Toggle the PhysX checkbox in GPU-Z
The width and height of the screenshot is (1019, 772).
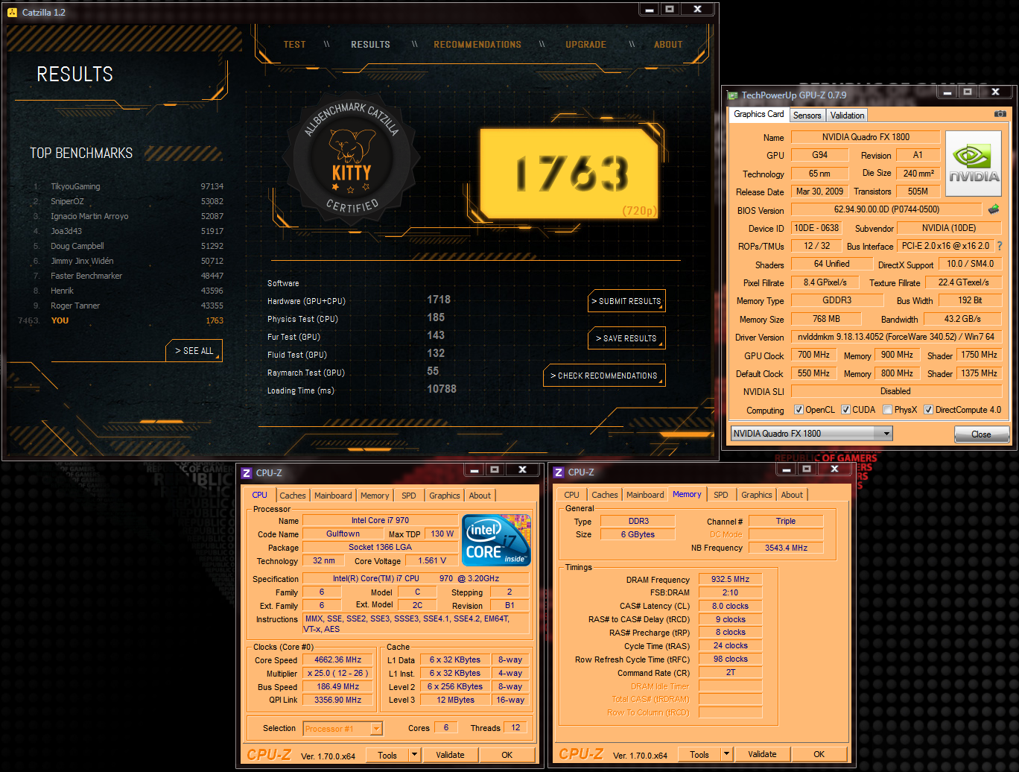click(887, 410)
